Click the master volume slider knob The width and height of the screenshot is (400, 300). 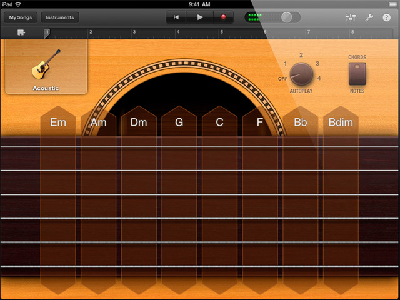coord(286,17)
